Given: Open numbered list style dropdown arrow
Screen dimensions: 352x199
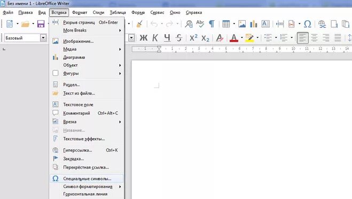Looking at the screenshot, I should [292, 37].
